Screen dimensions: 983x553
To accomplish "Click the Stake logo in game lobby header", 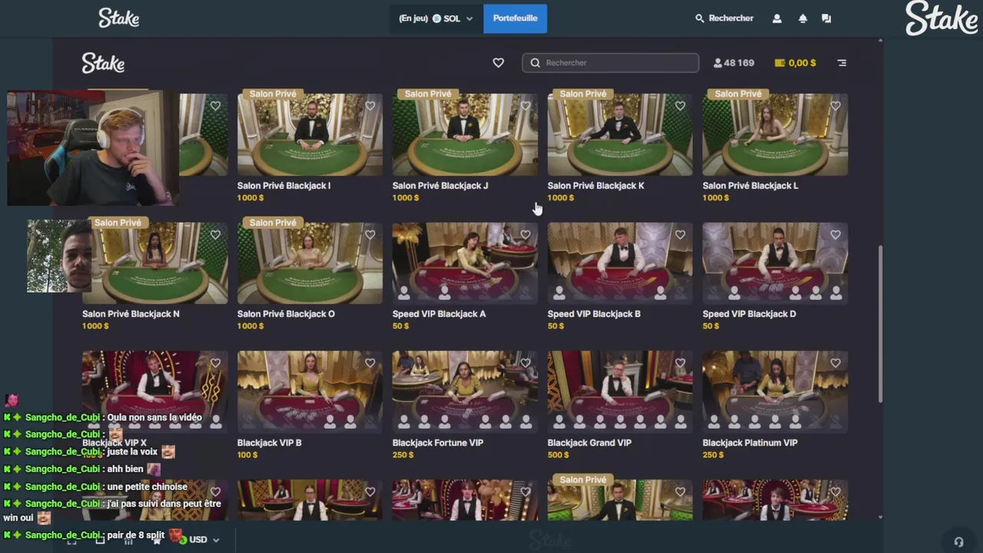I will pyautogui.click(x=103, y=63).
